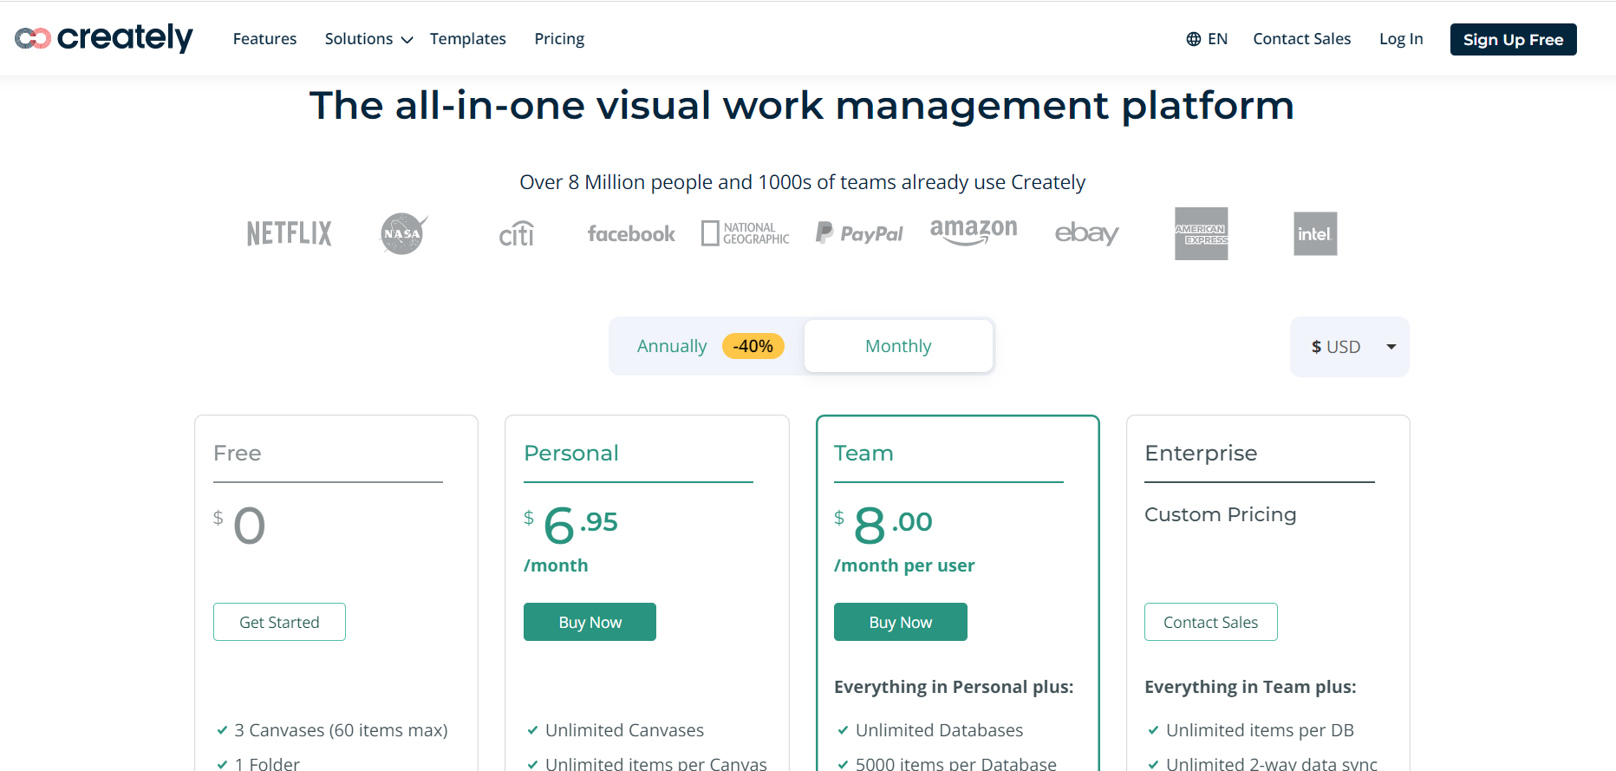Image resolution: width=1616 pixels, height=771 pixels.
Task: Click the Facebook logo
Action: pyautogui.click(x=631, y=233)
